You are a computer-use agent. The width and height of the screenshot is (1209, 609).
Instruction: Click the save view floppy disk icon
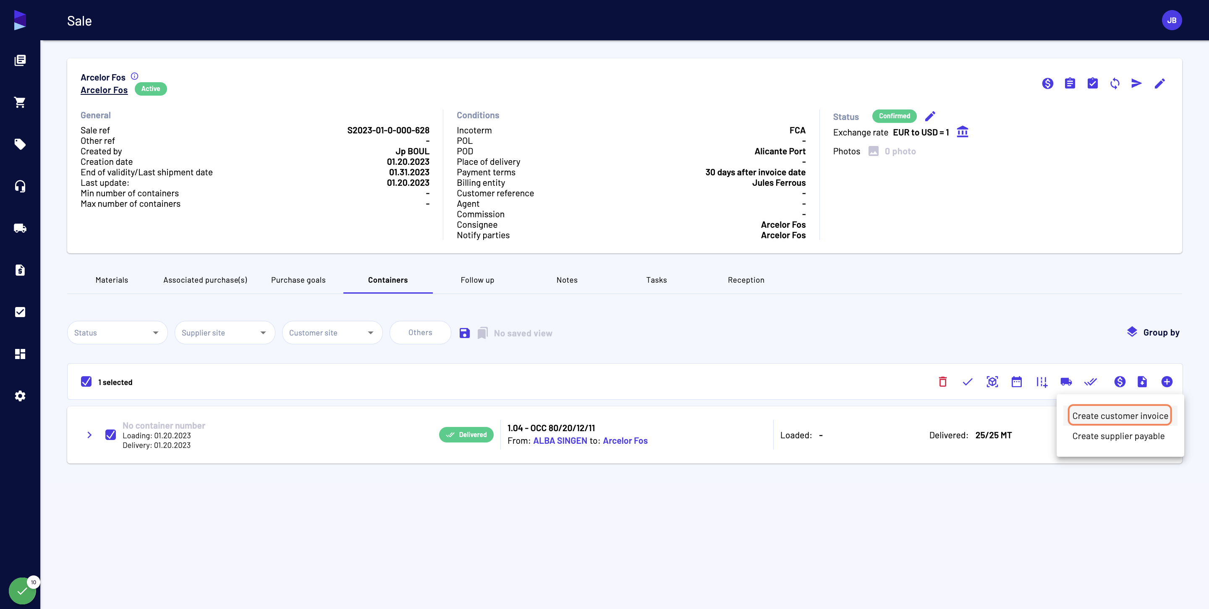pos(464,333)
